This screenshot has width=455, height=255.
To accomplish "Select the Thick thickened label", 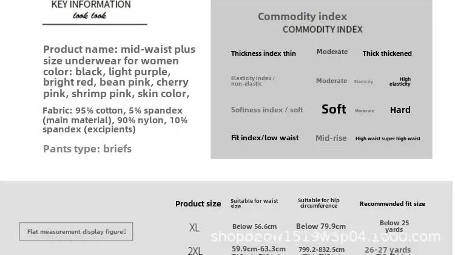I will [387, 53].
